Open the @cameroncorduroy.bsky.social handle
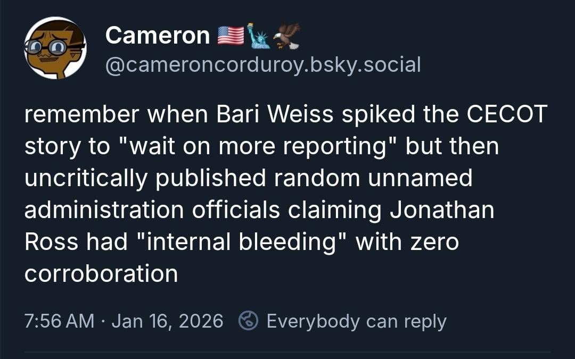This screenshot has width=575, height=359. coord(263,64)
